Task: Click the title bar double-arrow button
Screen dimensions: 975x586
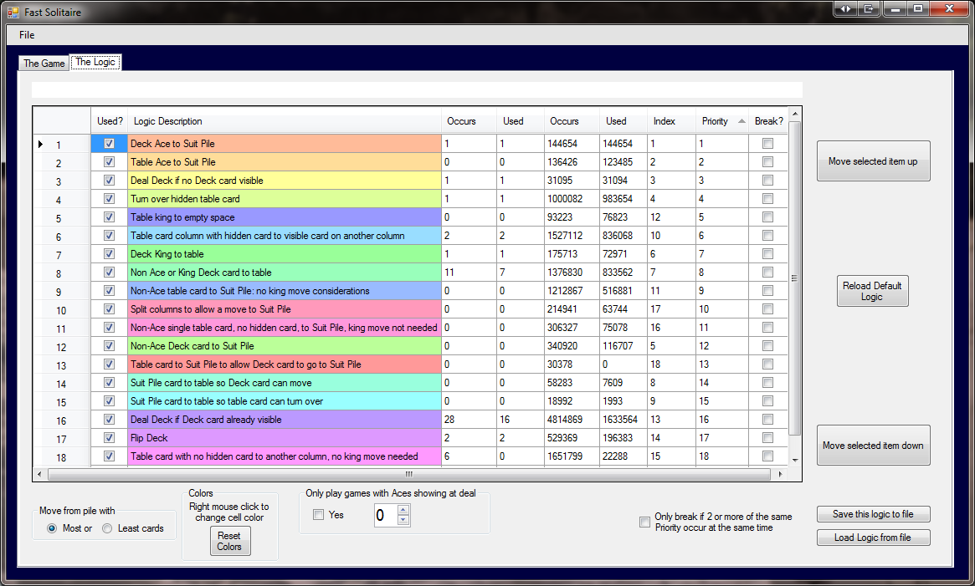Action: [845, 8]
